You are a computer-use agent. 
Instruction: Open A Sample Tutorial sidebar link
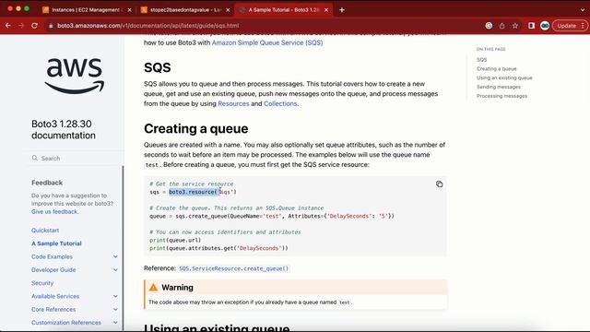[56, 243]
